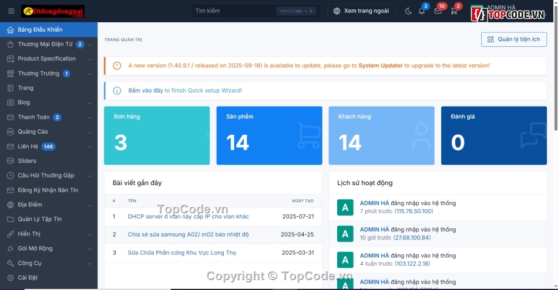
Task: Open Sửa Chữa Phần cứng Khu Vực post
Action: [182, 253]
